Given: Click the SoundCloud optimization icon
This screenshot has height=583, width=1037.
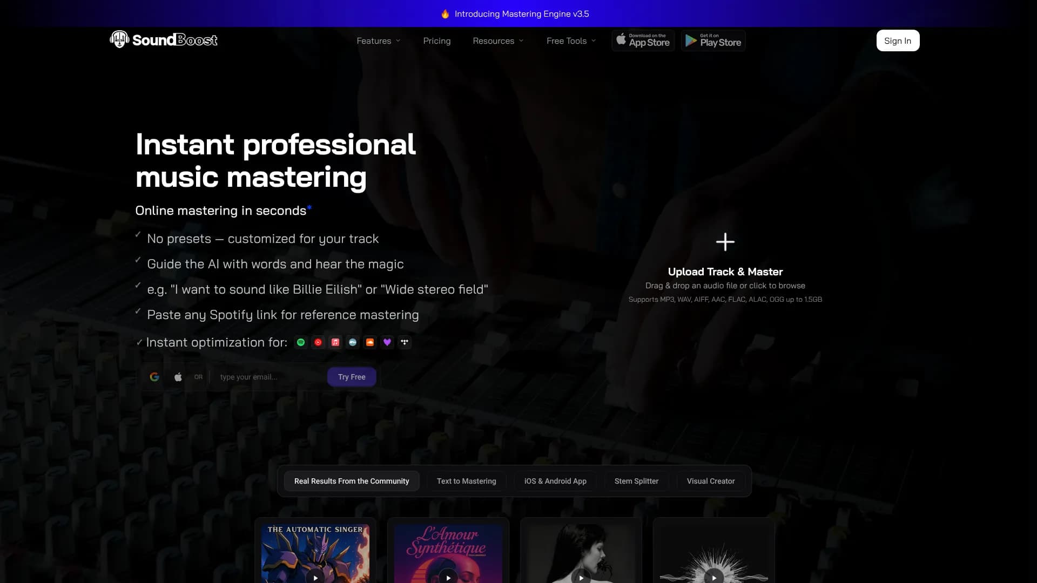Looking at the screenshot, I should [370, 342].
